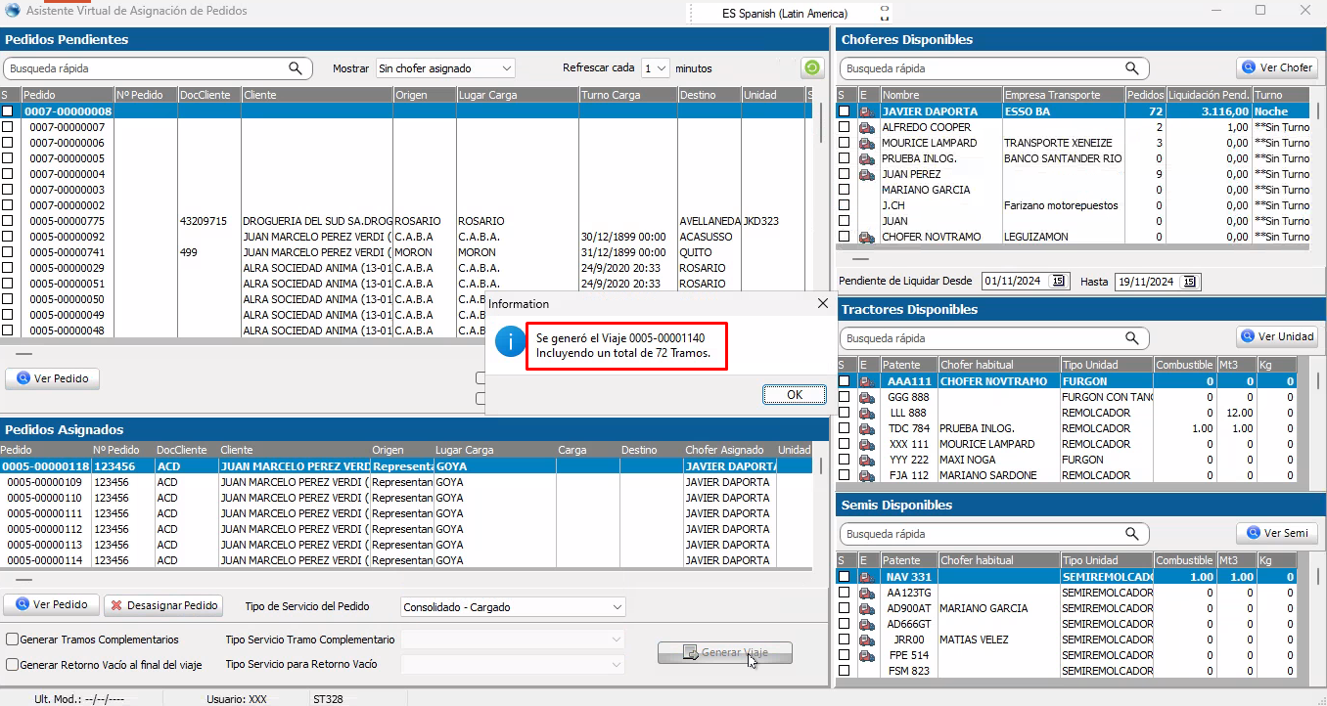This screenshot has height=706, width=1327.
Task: Click truck icon in NAV 331 semi row
Action: [x=867, y=577]
